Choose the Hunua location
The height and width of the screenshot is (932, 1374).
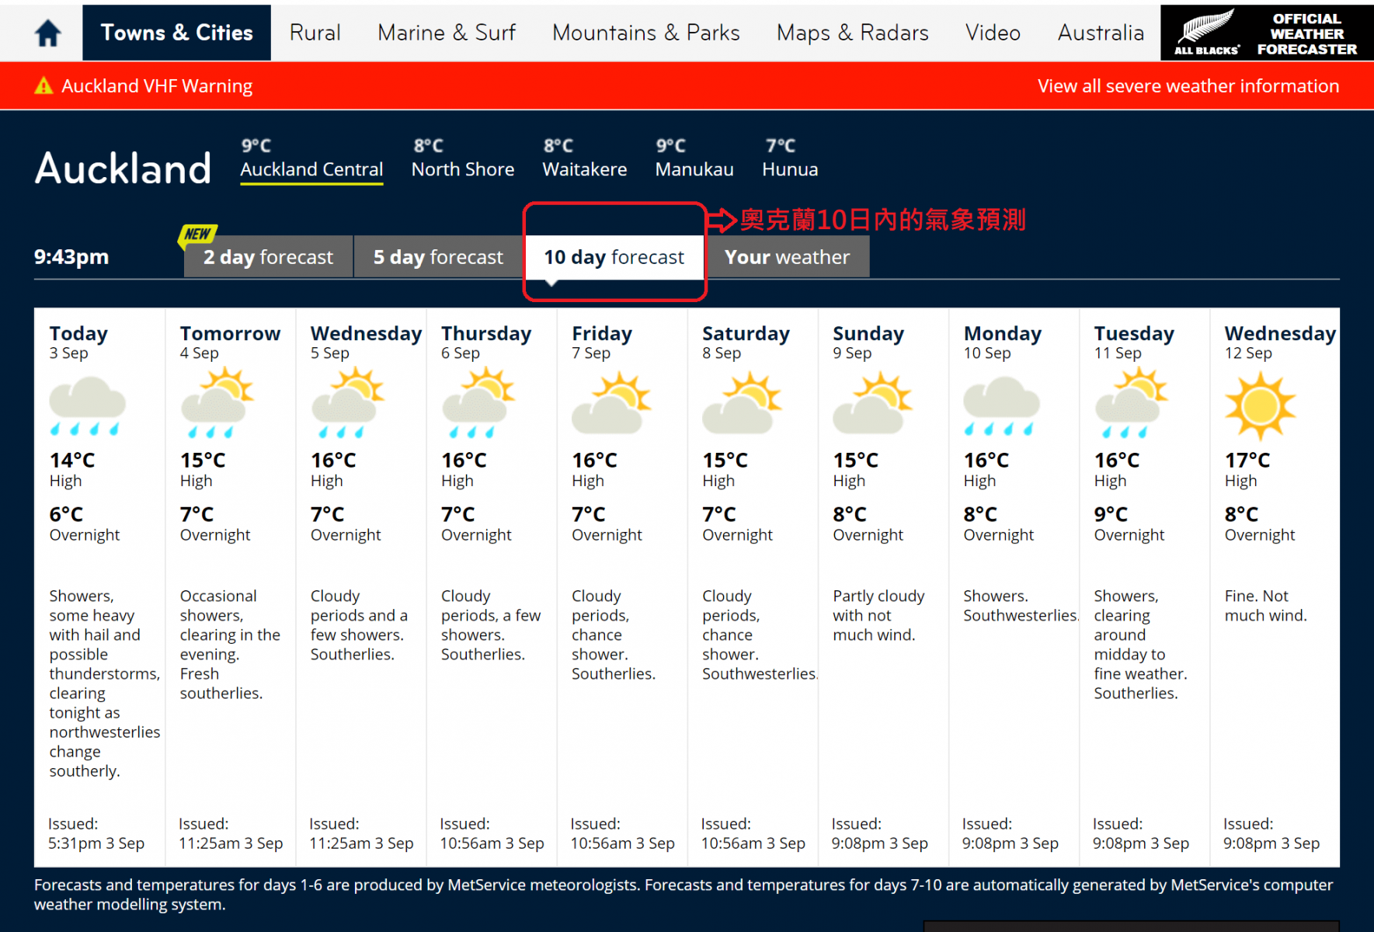point(789,169)
